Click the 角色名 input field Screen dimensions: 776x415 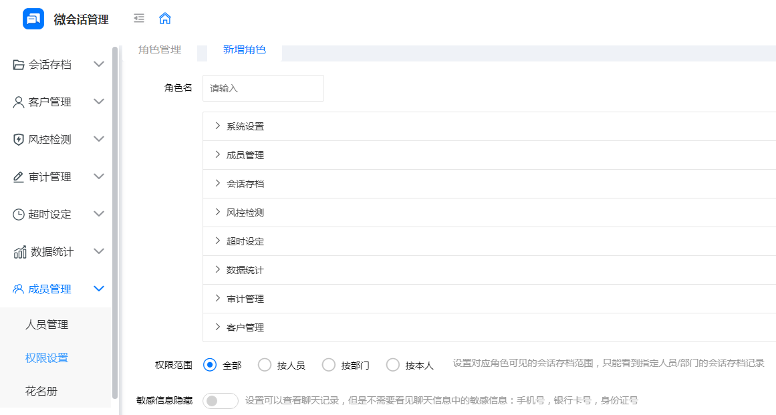[263, 88]
